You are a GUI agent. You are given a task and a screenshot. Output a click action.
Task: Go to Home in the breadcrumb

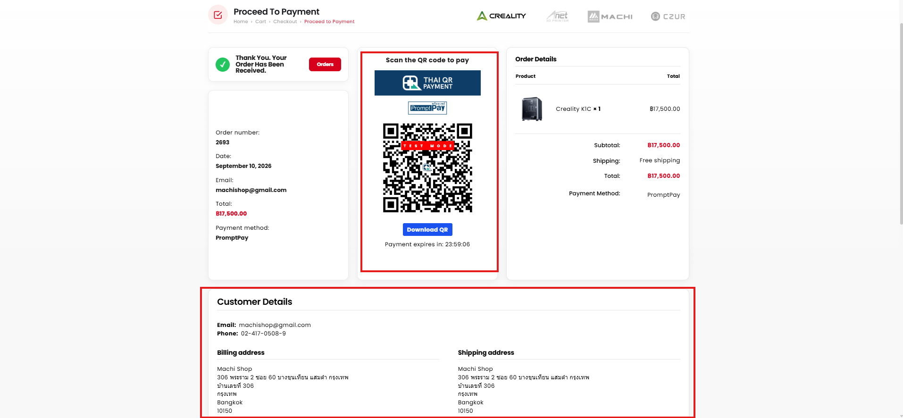point(241,22)
